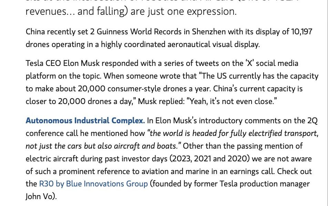Click the "(2023, 2021 and 2020)" years text
This screenshot has height=206, width=328.
209,159
